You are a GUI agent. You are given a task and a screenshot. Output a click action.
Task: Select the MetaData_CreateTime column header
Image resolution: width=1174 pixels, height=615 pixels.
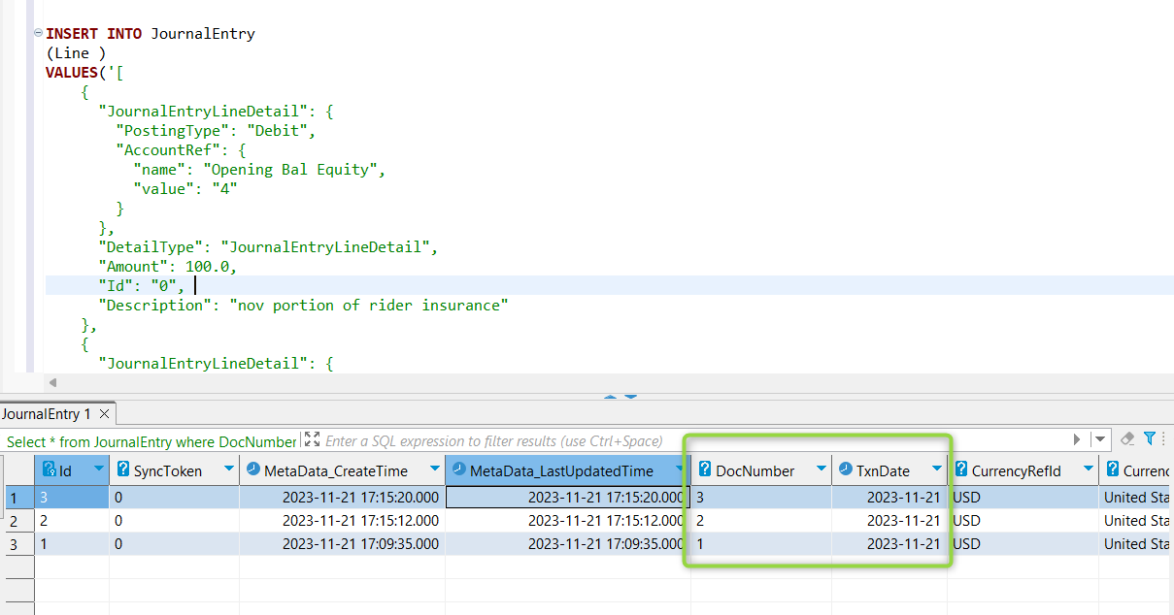(342, 469)
